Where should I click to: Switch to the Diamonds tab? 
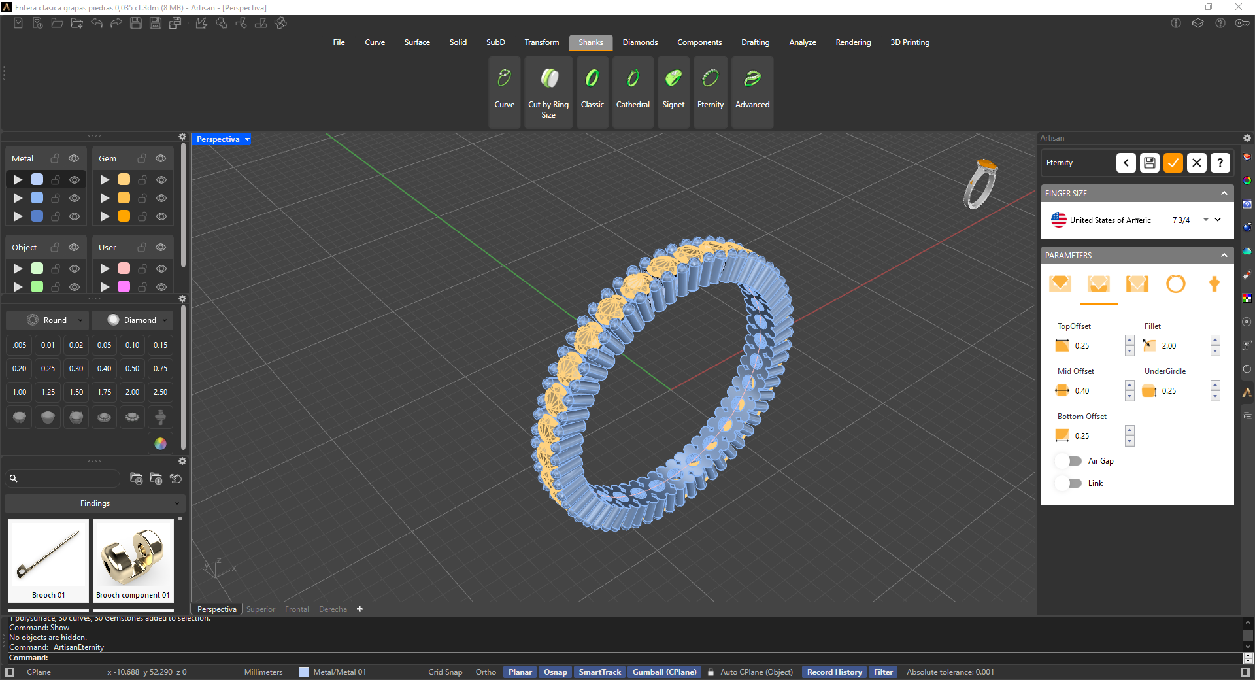coord(640,42)
